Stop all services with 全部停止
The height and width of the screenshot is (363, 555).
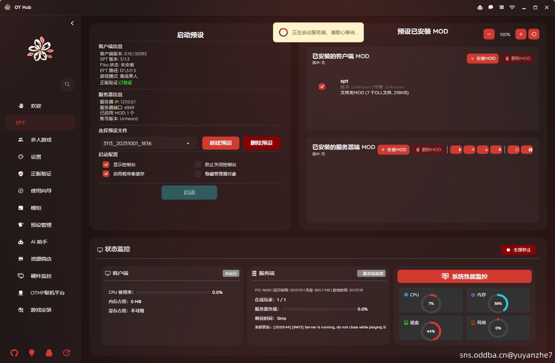518,250
